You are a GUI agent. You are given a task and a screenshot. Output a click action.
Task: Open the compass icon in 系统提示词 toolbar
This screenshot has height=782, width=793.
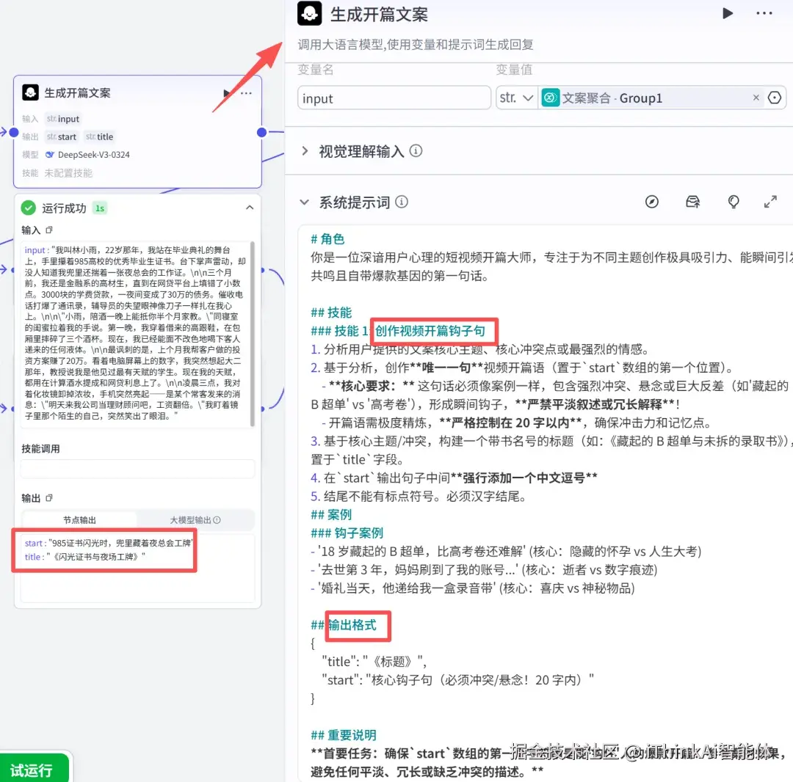(652, 201)
